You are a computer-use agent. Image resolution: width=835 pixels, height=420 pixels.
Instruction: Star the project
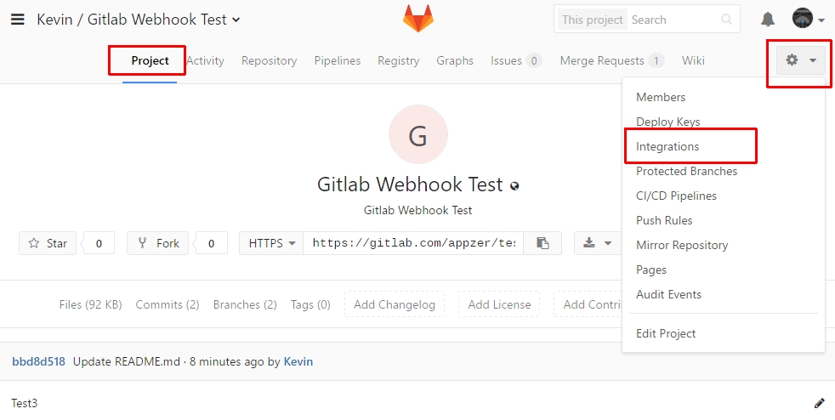48,243
